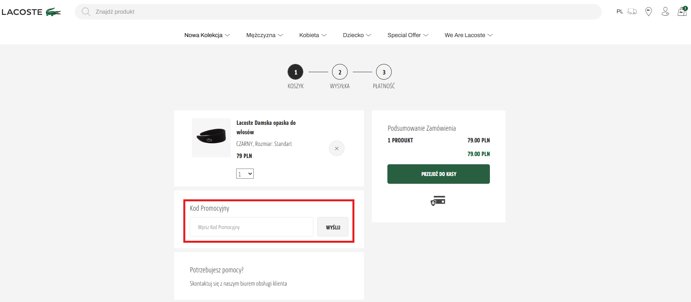The image size is (691, 302).
Task: Click the secure payment card icon
Action: [x=438, y=201]
